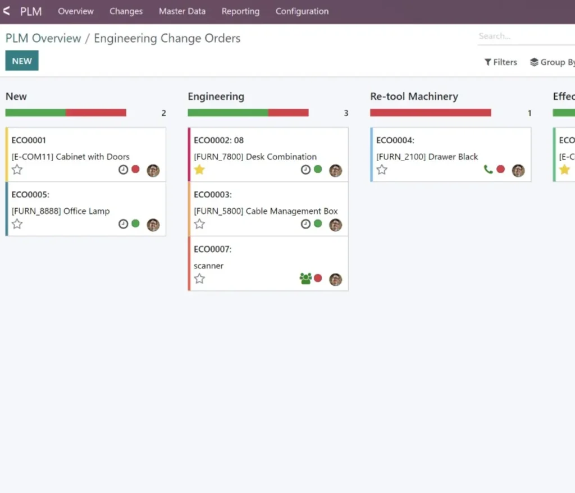Screen dimensions: 575x493
Task: Go to PLM Overview breadcrumb link
Action: pos(43,38)
